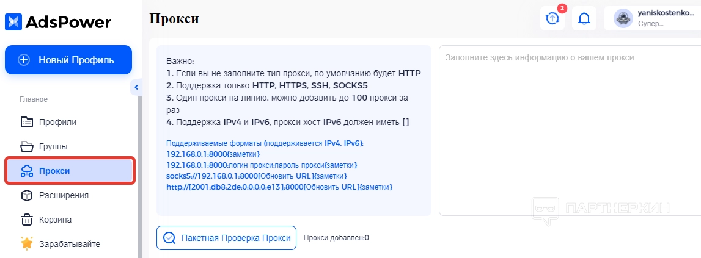Collapse the sidebar with the arrow handle
701x258 pixels.
tap(136, 88)
